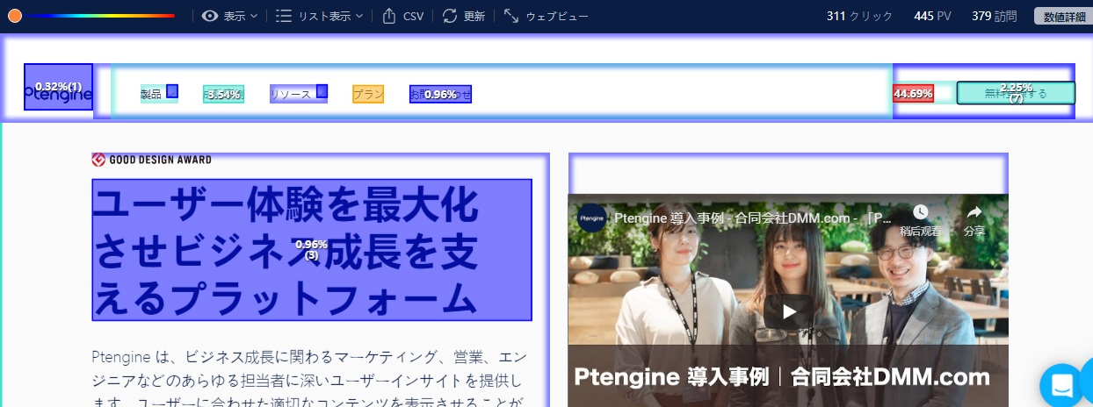Click the 379 訪問 counter
Viewport: 1093px width, 407px height.
click(x=994, y=16)
